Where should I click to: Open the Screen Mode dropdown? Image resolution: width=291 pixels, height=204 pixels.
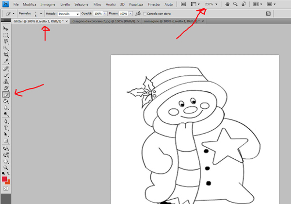tap(271, 4)
